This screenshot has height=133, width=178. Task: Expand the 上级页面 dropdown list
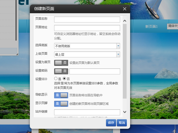coord(118,54)
